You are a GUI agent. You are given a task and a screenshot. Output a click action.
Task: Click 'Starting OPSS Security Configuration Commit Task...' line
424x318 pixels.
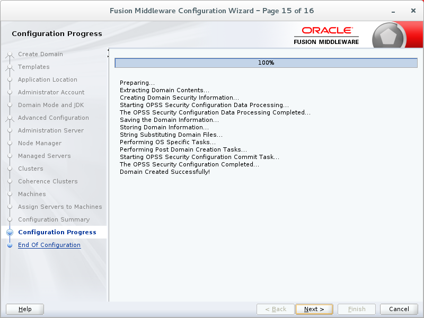[x=200, y=157]
